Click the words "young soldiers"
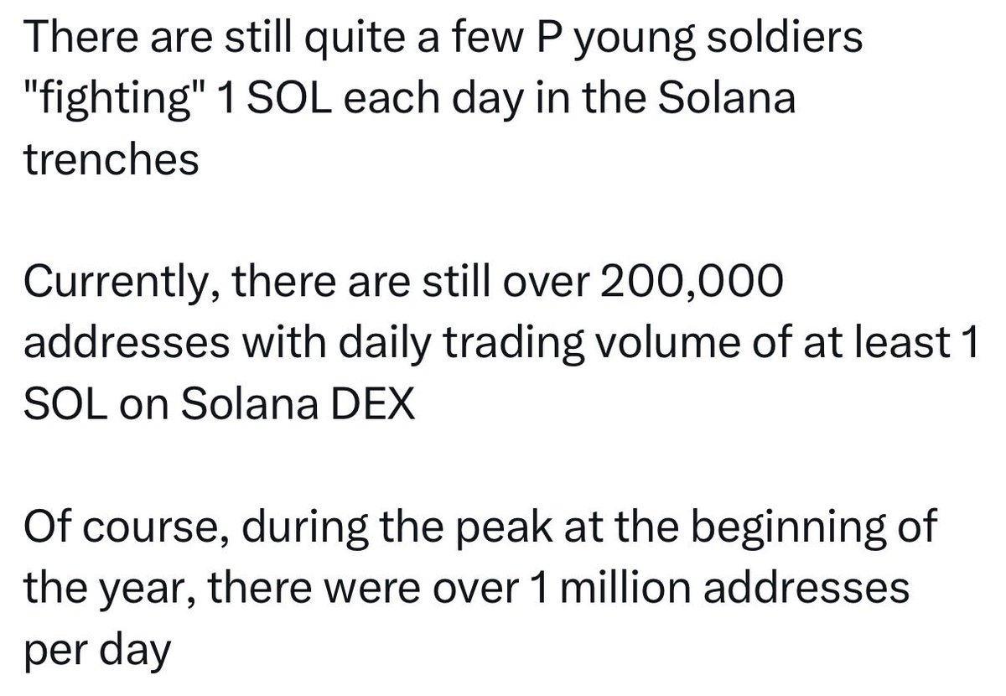The image size is (1006, 696). coord(714,40)
